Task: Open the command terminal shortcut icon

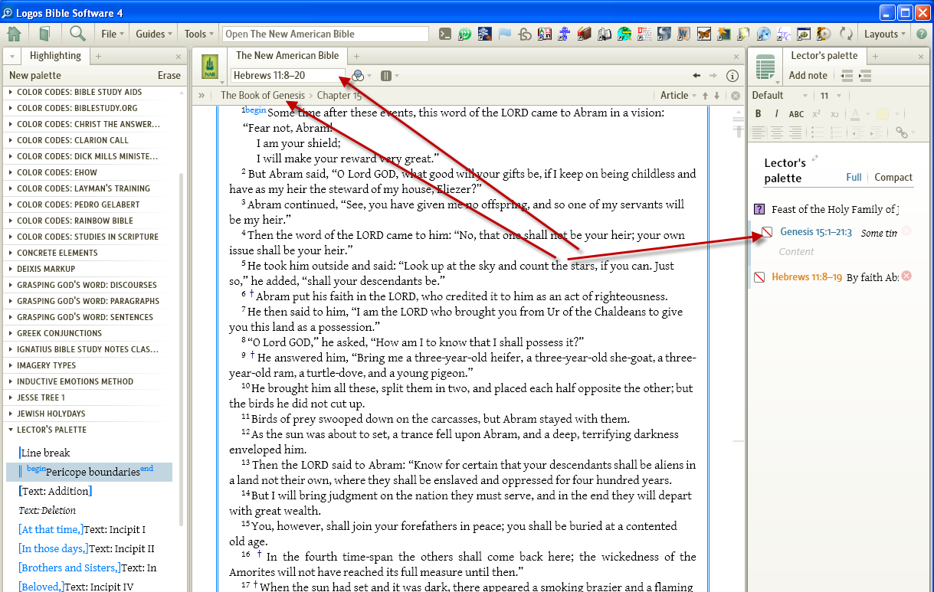Action: 444,34
